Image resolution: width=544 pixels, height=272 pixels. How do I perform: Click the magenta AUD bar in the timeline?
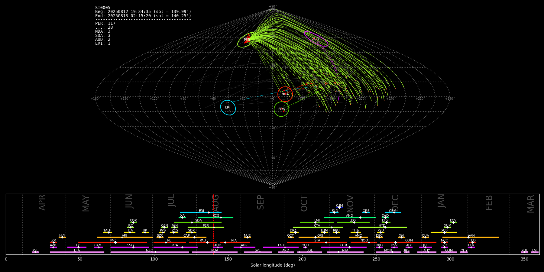click(218, 247)
